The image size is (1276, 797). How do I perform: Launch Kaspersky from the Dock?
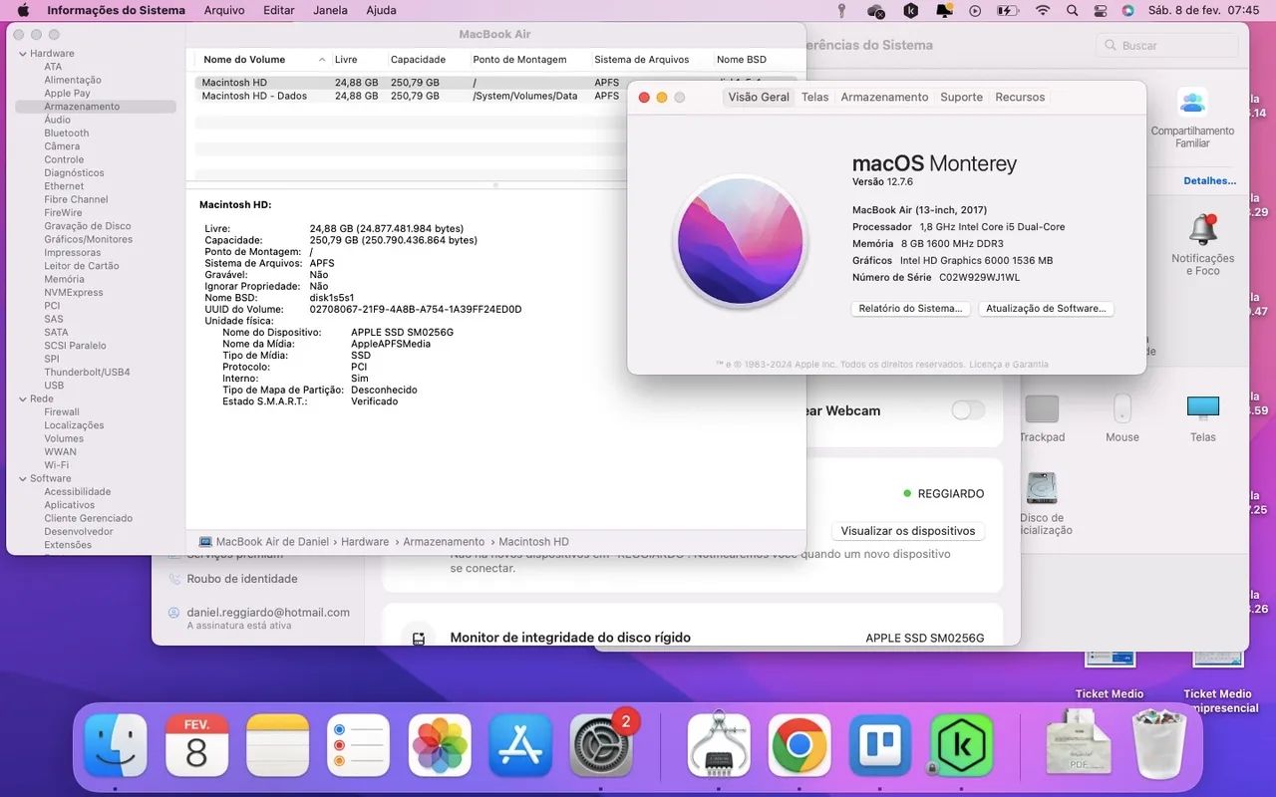pos(959,744)
